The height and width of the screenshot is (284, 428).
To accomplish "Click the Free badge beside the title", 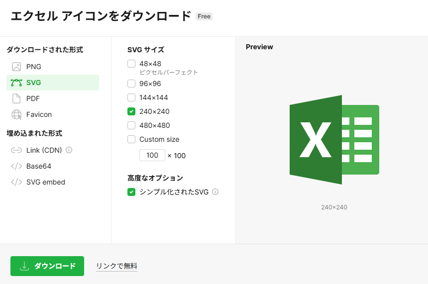I will click(x=204, y=16).
